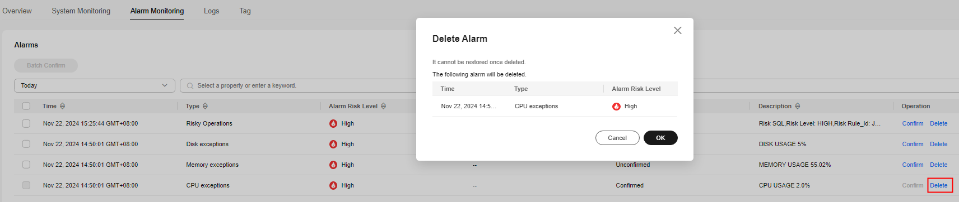This screenshot has height=202, width=959.
Task: Delete the Disk exceptions alarm
Action: pyautogui.click(x=939, y=144)
